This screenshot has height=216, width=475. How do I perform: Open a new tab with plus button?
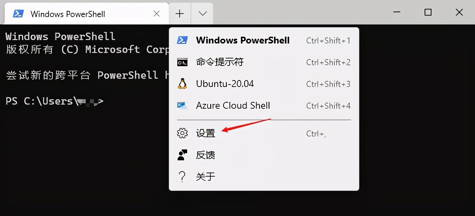(180, 14)
